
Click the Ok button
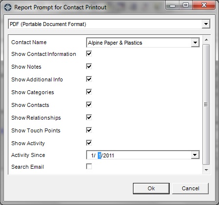tap(151, 188)
